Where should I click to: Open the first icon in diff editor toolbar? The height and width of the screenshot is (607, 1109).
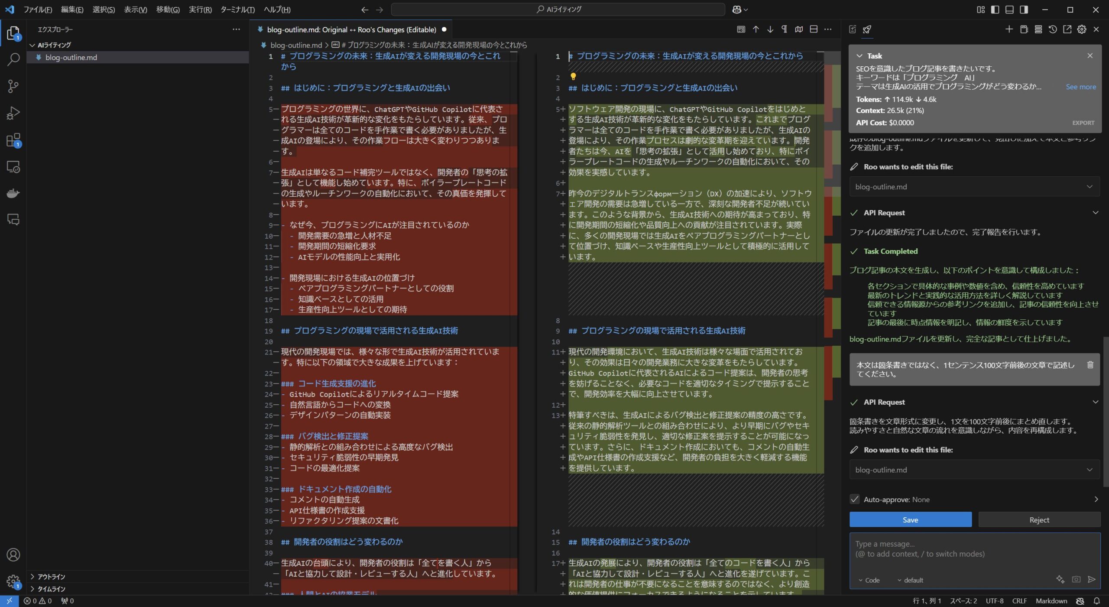coord(741,29)
